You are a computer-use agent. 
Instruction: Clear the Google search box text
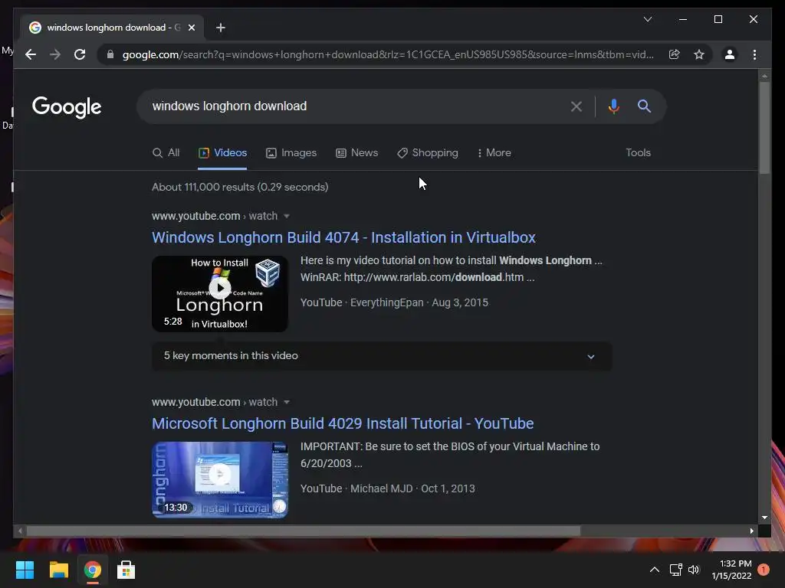[x=576, y=106]
